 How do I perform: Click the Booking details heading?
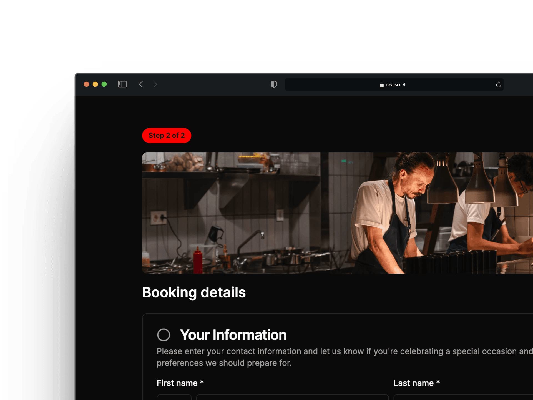[x=194, y=292]
